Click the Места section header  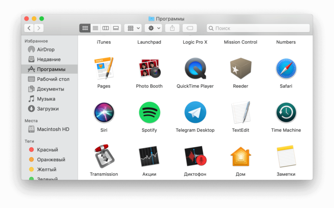point(31,121)
